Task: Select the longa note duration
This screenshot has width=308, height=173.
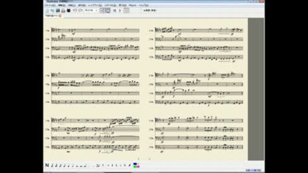Action: (x=85, y=166)
